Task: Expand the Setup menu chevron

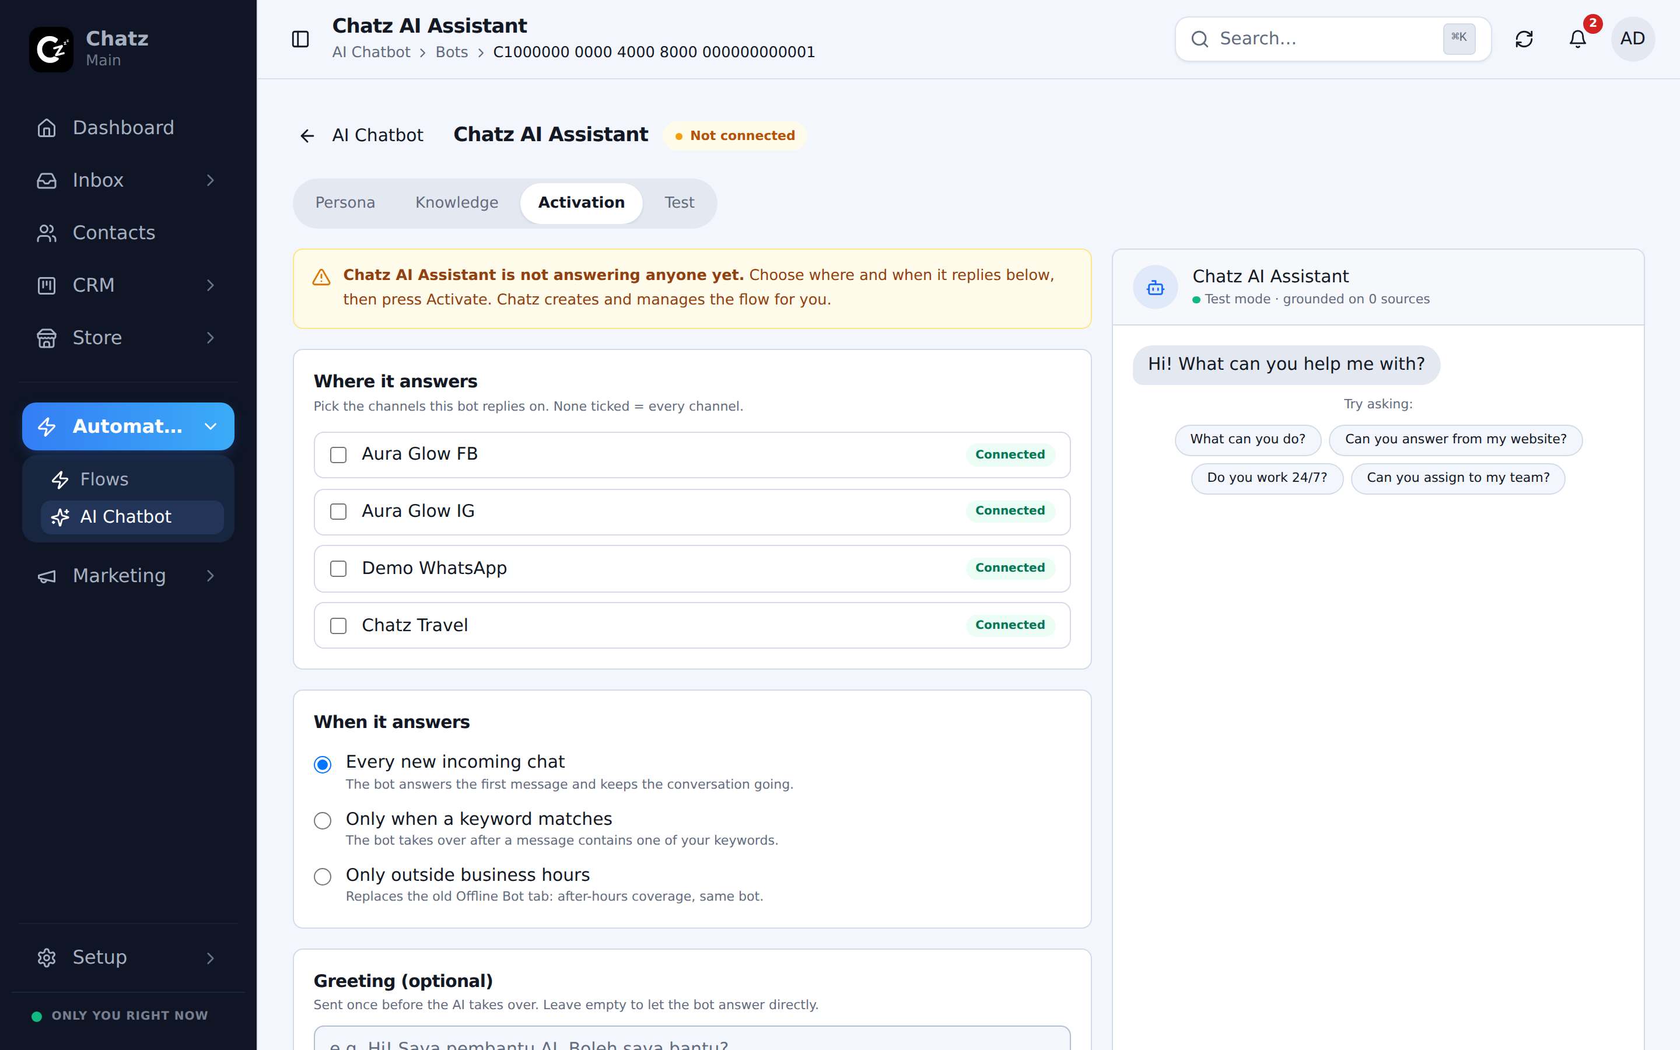Action: point(211,958)
